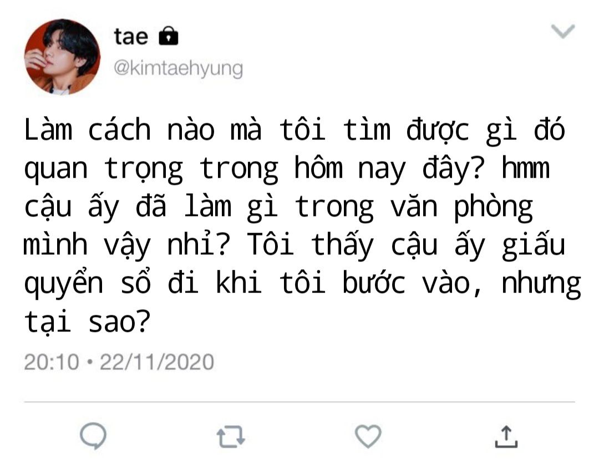Click the phrase văn phòng in tweet
Image resolution: width=599 pixels, height=467 pixels.
[x=461, y=207]
